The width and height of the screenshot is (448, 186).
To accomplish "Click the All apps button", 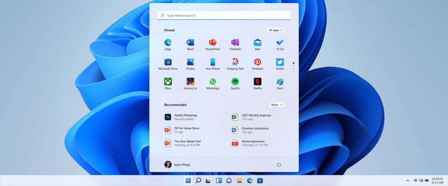I will point(276,30).
